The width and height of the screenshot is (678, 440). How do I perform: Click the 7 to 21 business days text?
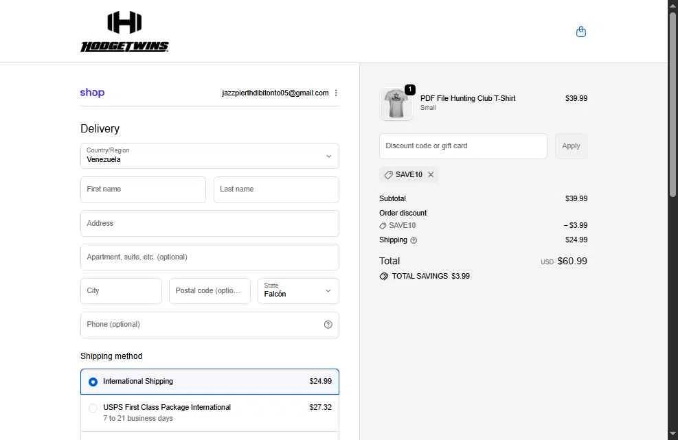[x=138, y=419]
